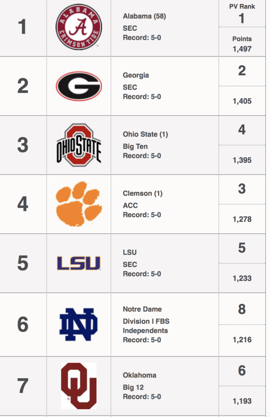The image size is (270, 417).
Task: Select the Ohio State (1) team name
Action: (145, 135)
